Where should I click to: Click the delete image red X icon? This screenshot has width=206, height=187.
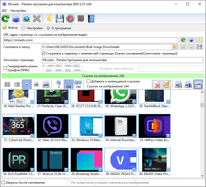click(156, 84)
